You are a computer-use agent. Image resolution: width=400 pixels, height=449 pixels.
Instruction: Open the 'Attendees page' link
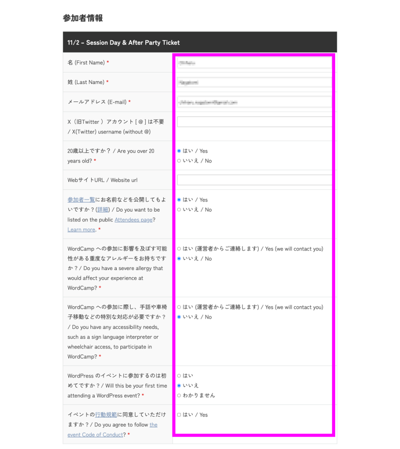click(133, 220)
